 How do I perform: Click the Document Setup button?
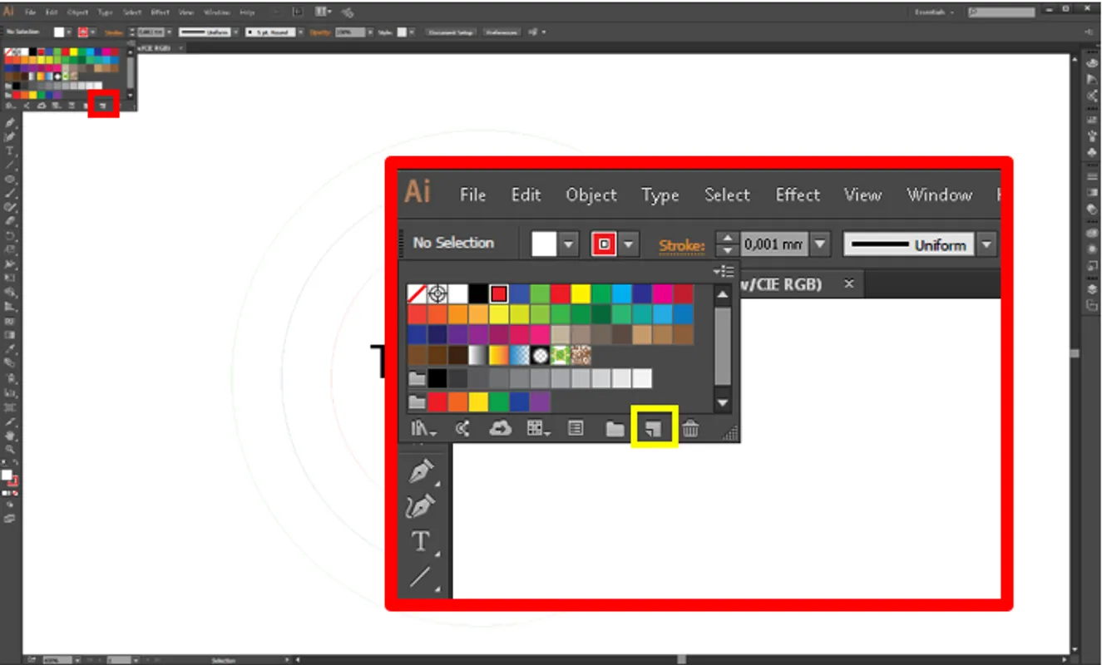[x=451, y=32]
